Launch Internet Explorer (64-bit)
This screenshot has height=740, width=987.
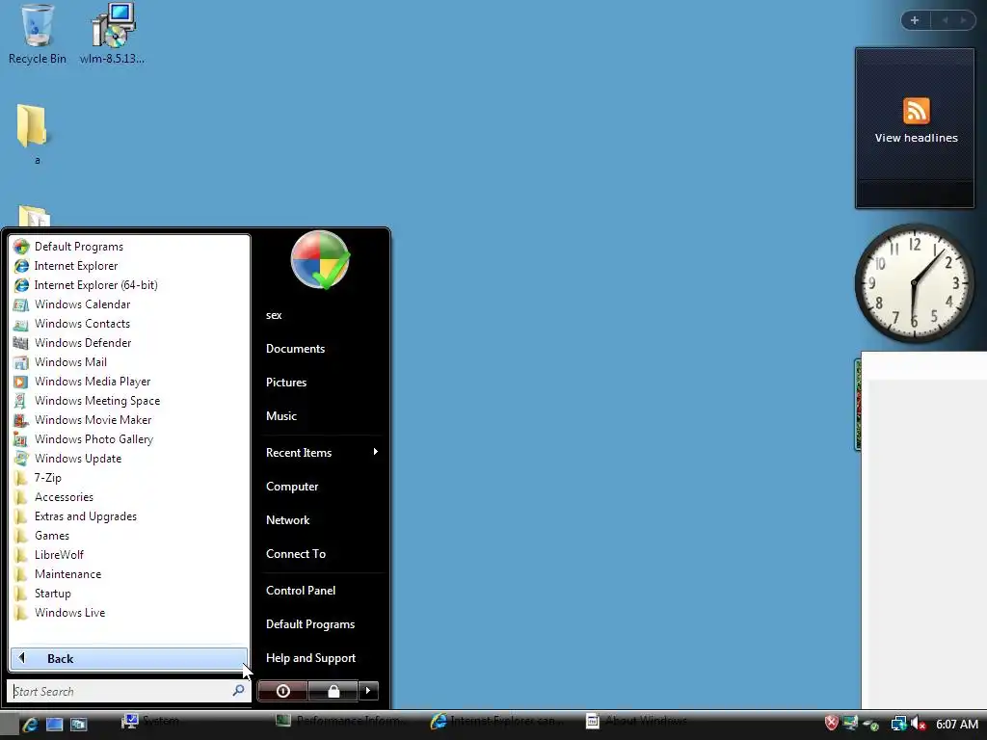(x=129, y=285)
